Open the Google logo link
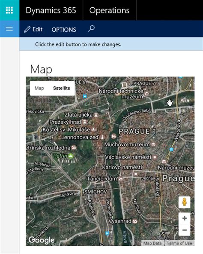203x254 pixels. click(x=42, y=240)
